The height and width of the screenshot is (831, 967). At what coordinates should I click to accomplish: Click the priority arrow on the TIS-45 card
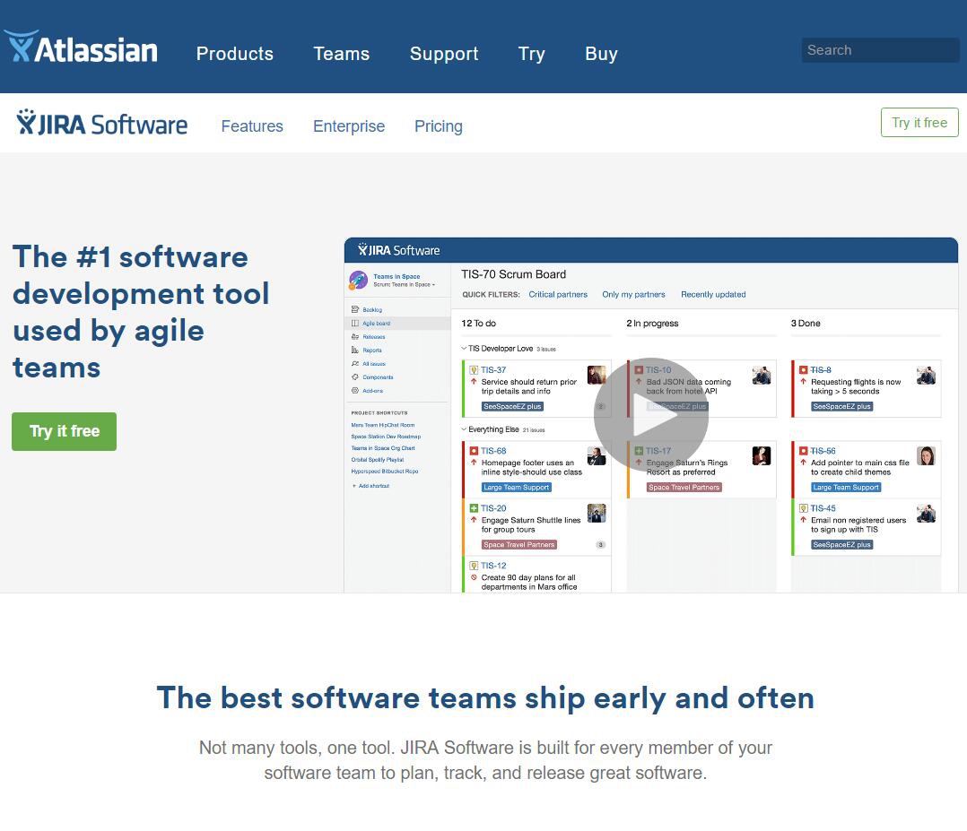tap(803, 520)
